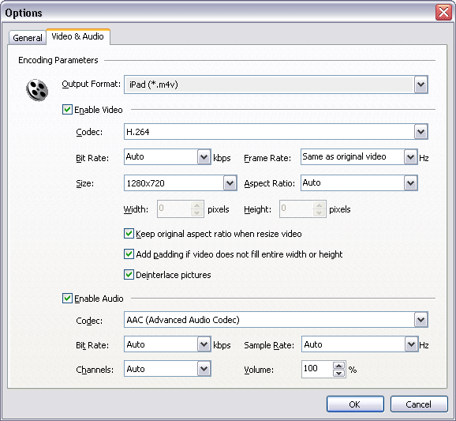This screenshot has width=456, height=421.
Task: Increase Volume with the up arrow
Action: [338, 366]
